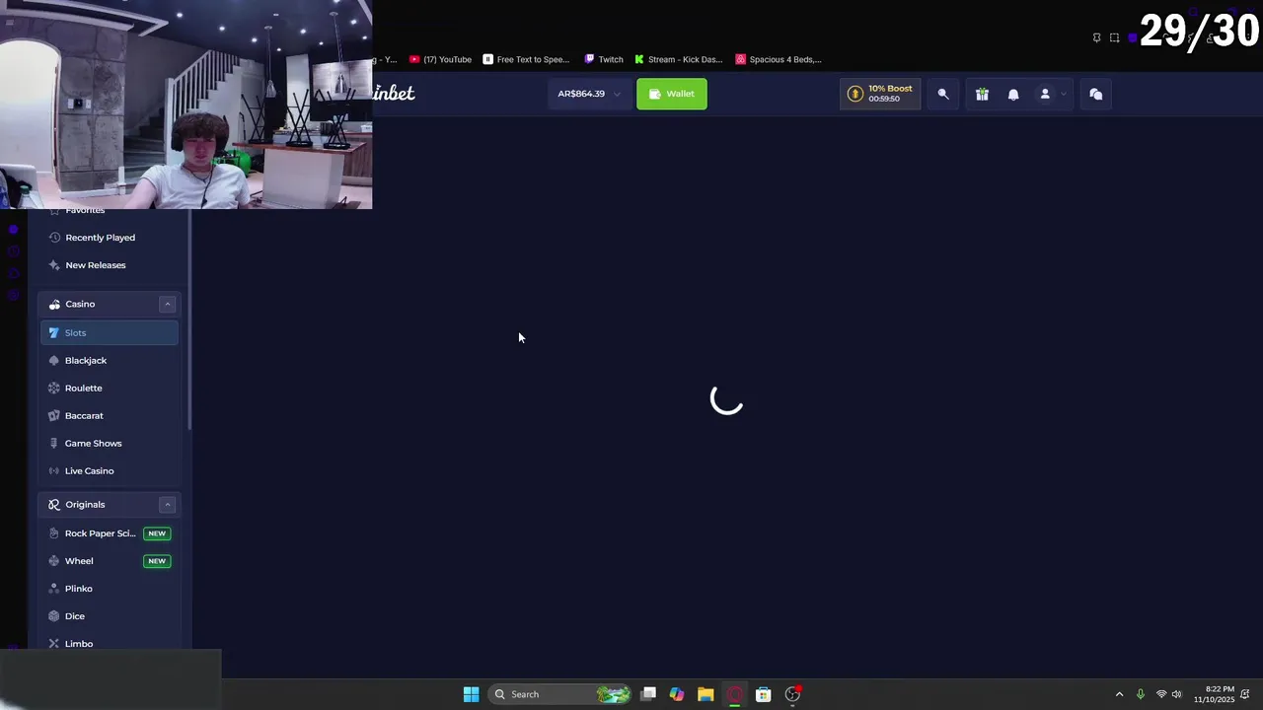Open the user profile icon

(1045, 94)
